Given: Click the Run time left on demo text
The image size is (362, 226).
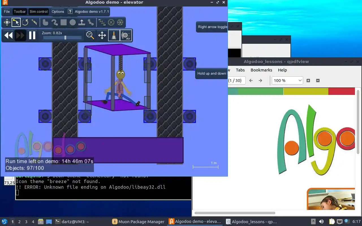Looking at the screenshot, I should point(49,161).
